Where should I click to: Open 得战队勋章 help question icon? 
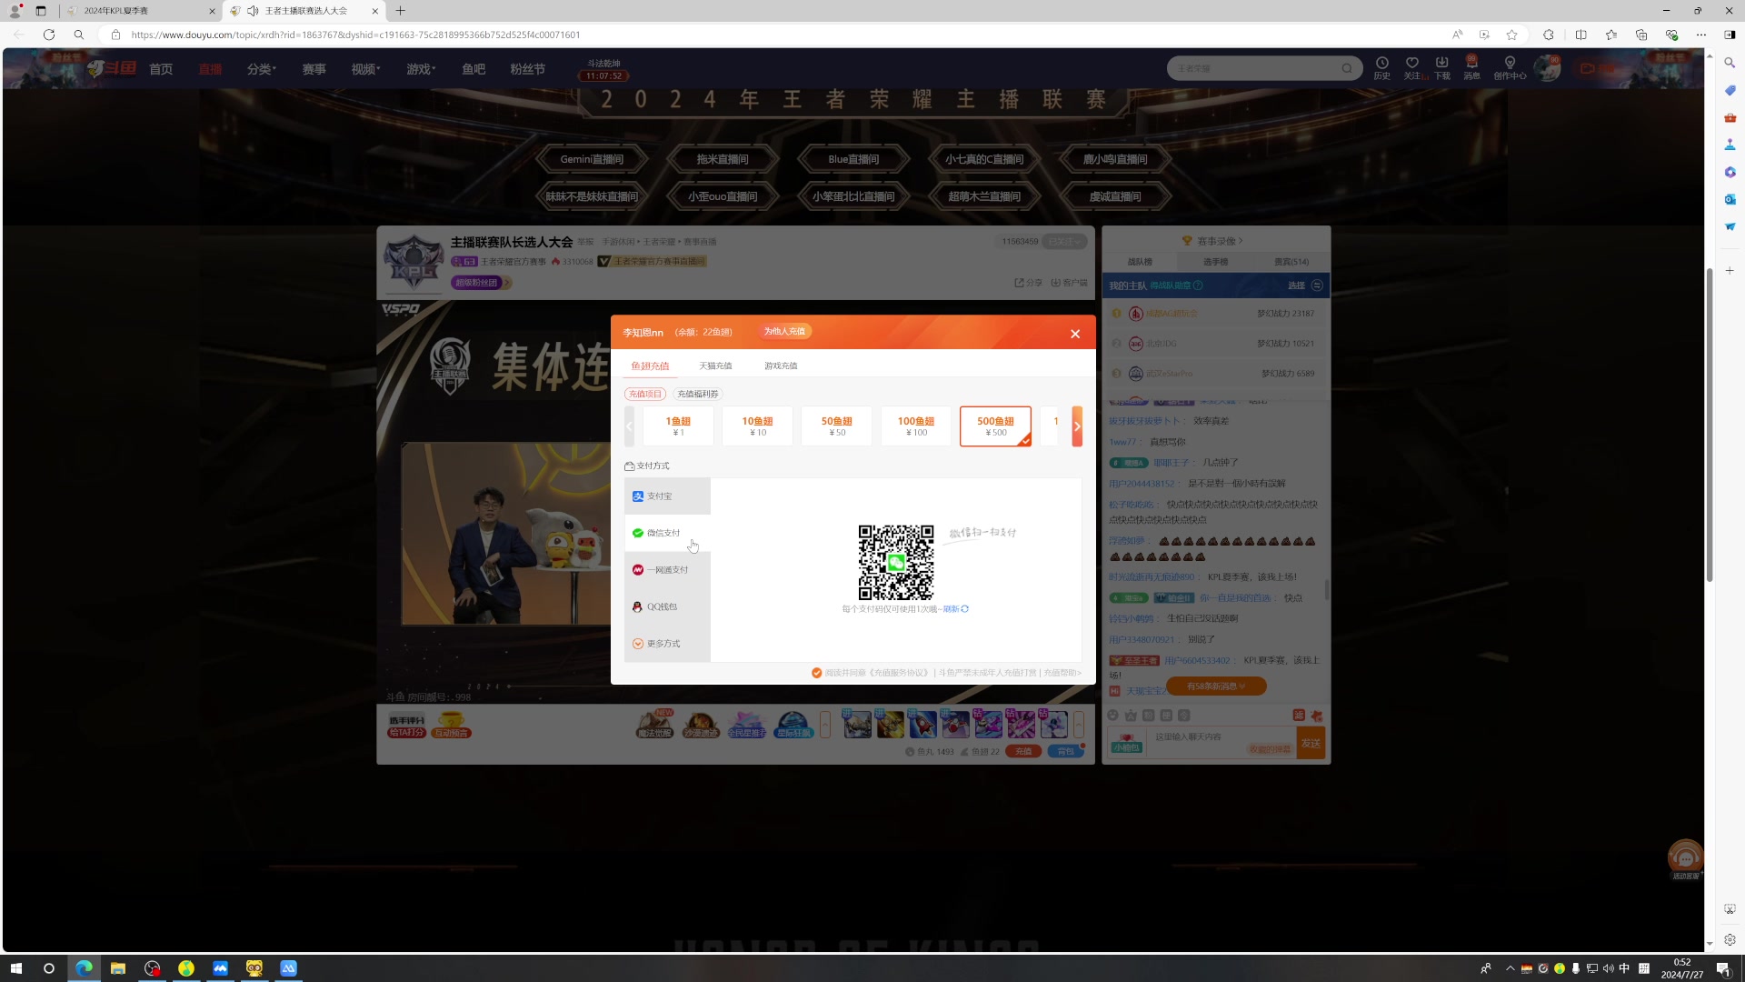[x=1198, y=286]
